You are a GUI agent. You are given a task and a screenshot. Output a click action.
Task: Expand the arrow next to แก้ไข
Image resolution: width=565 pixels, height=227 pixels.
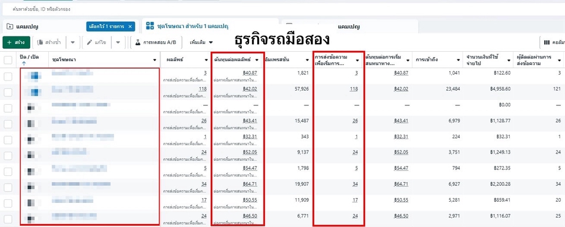point(118,42)
